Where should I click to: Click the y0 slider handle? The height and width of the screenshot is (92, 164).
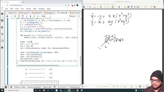(42, 73)
